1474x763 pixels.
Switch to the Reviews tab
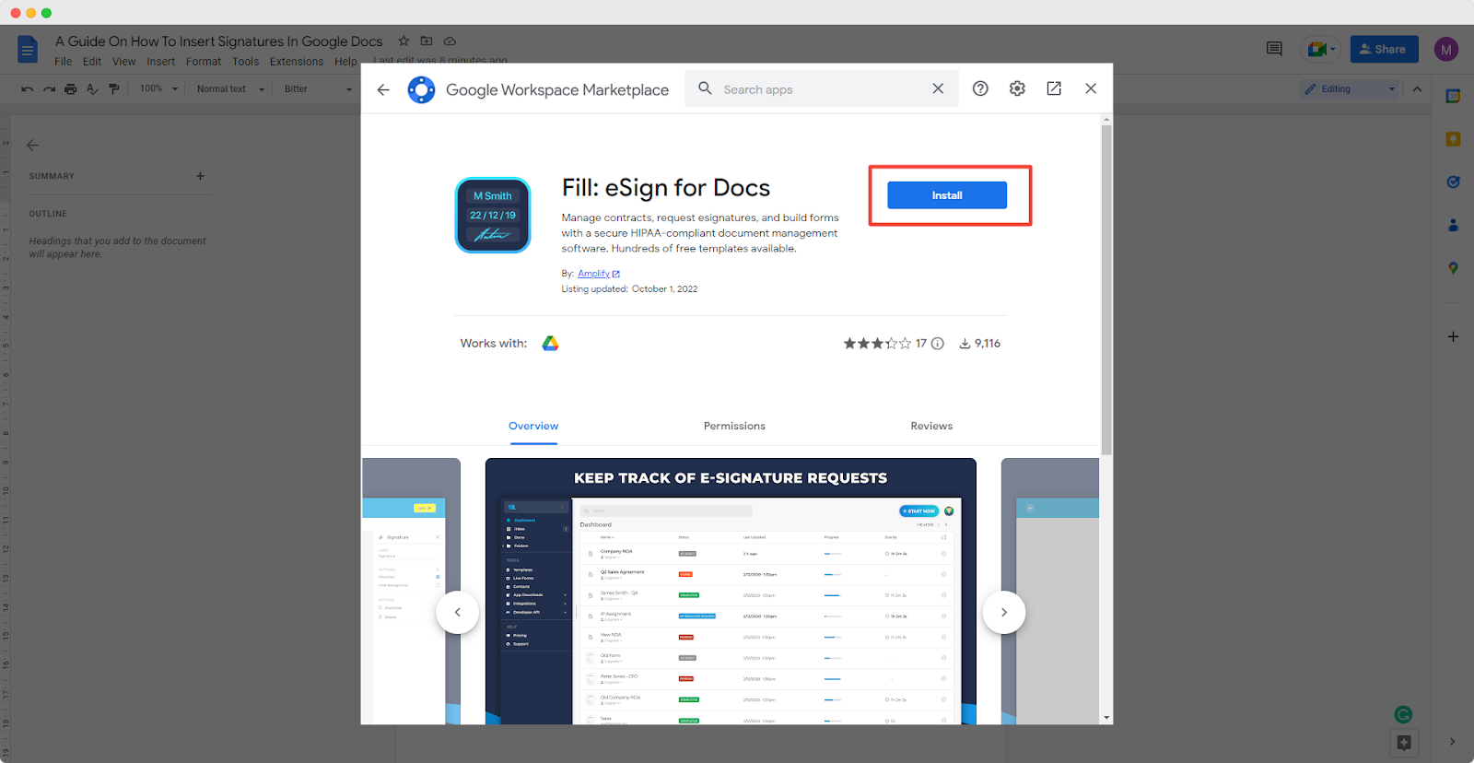tap(931, 426)
